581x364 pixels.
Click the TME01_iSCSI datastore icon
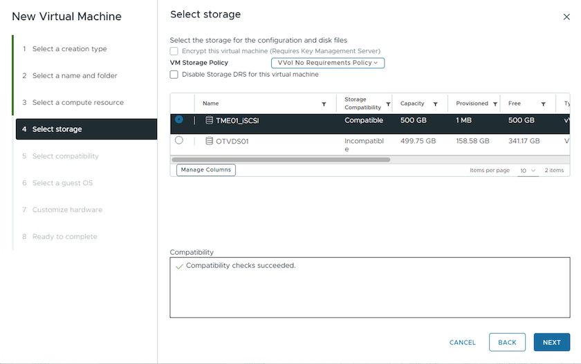210,120
